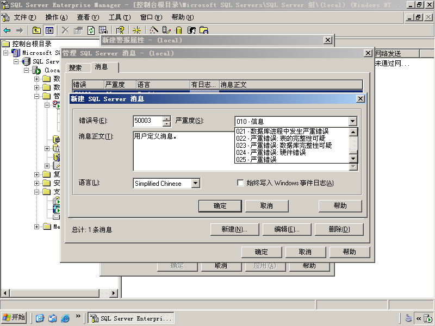The width and height of the screenshot is (435, 326).
Task: Click 帮助 in new SQL Server message dialog
Action: pyautogui.click(x=340, y=206)
